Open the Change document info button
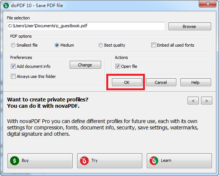Image resolution: width=219 pixels, height=176 pixels. tap(85, 65)
